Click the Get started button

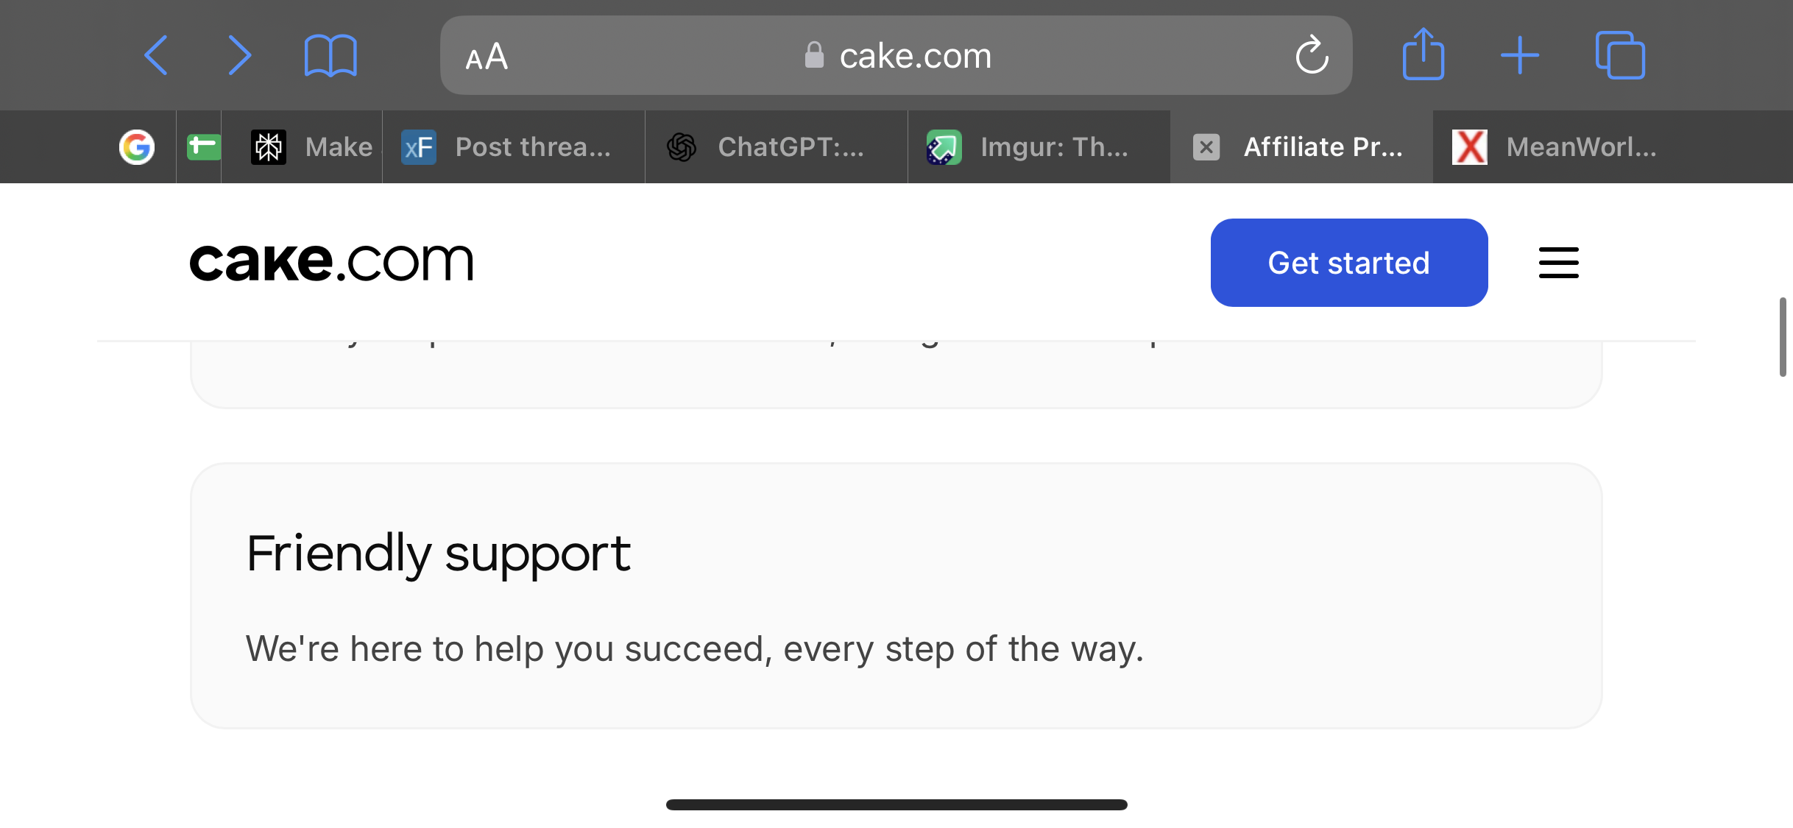pos(1349,263)
